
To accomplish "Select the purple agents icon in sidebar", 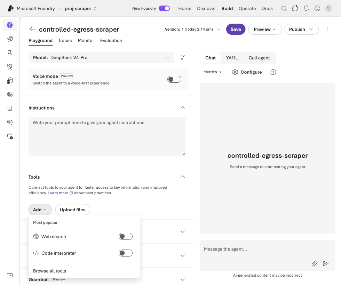I will click(x=10, y=25).
